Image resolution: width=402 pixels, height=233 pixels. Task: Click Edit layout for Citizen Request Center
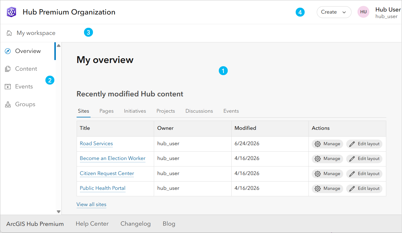(x=364, y=174)
